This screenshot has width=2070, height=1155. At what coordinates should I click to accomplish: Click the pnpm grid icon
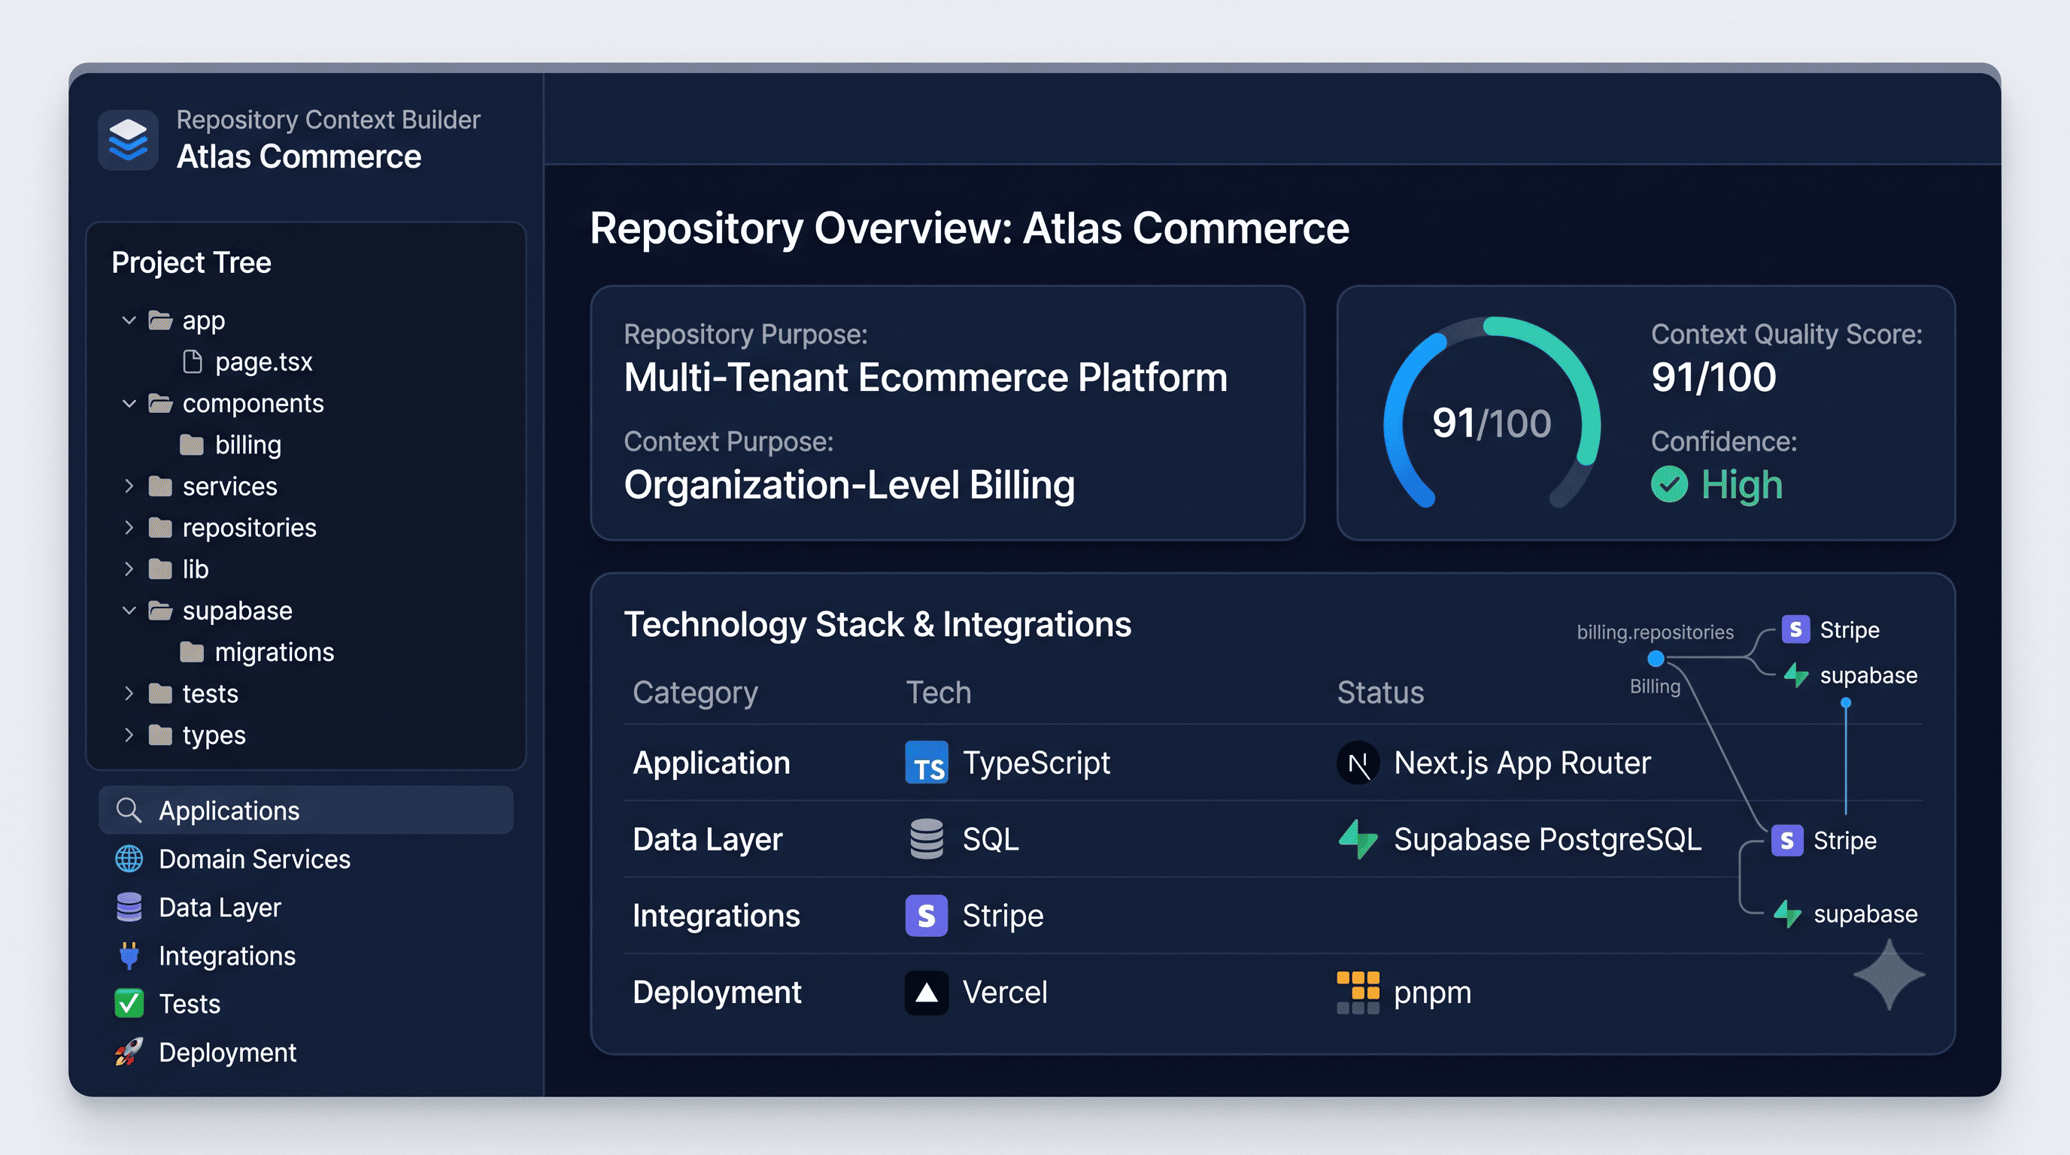tap(1358, 992)
